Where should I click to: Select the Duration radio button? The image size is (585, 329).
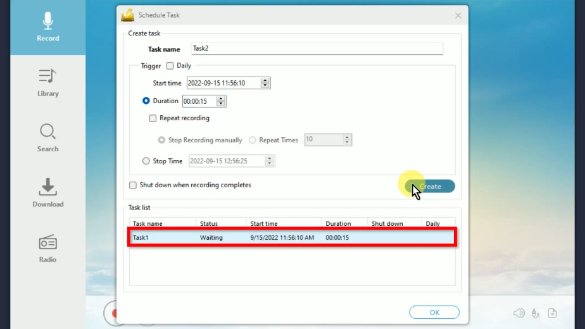(146, 101)
